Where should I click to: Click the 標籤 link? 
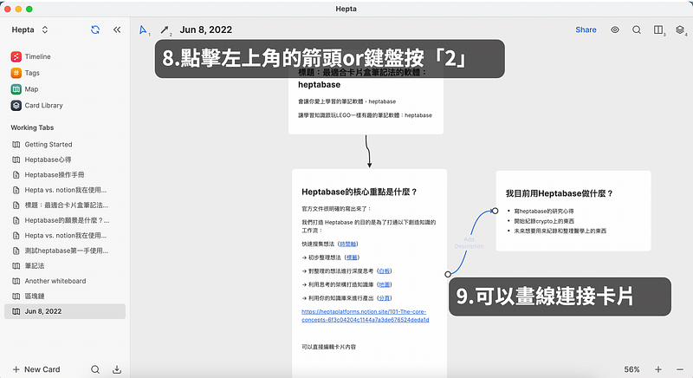(352, 257)
